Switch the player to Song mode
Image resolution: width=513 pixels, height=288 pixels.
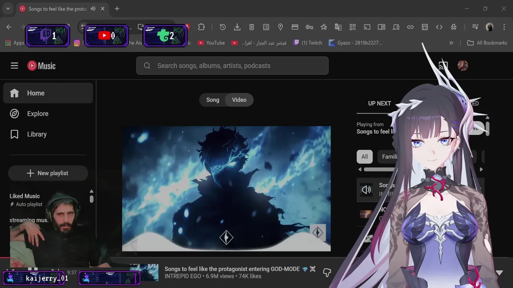pyautogui.click(x=213, y=100)
